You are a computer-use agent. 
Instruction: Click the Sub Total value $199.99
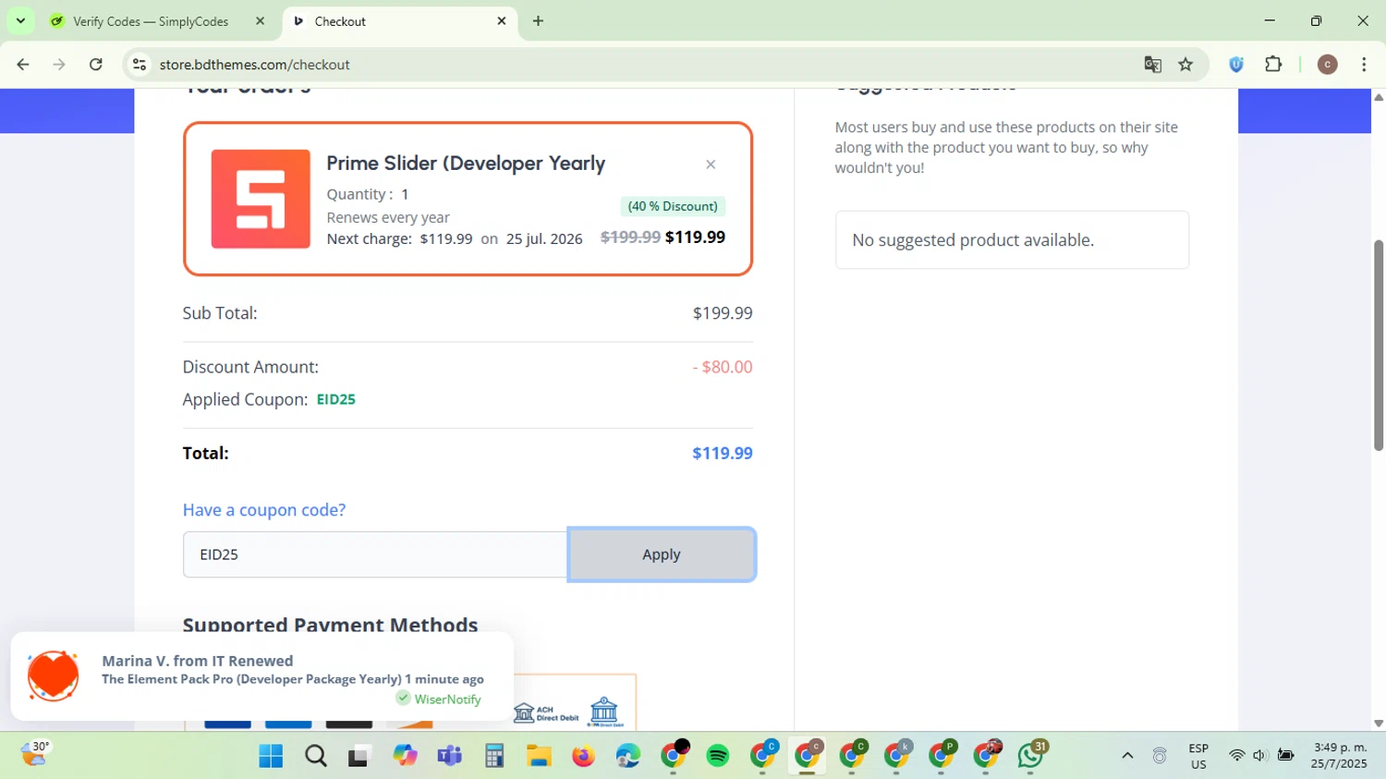pyautogui.click(x=723, y=313)
